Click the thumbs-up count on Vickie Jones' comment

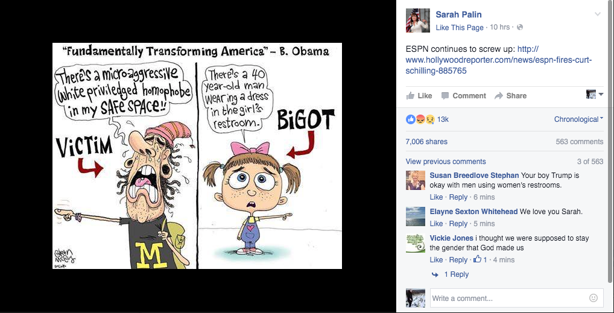point(479,259)
